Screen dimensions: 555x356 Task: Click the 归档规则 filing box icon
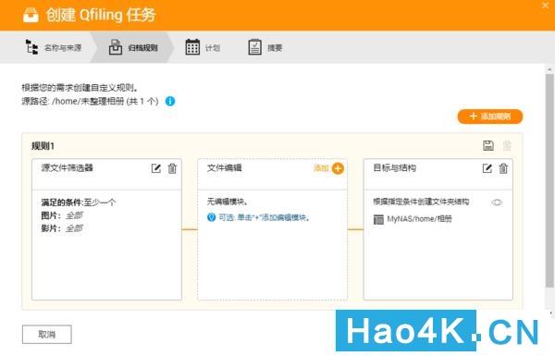tap(116, 47)
